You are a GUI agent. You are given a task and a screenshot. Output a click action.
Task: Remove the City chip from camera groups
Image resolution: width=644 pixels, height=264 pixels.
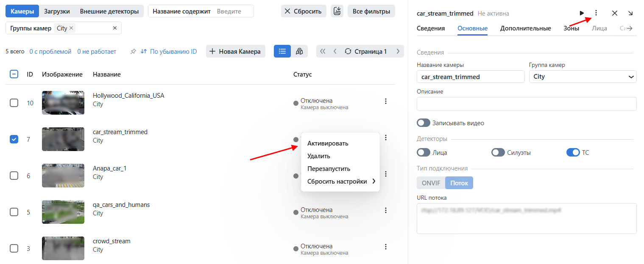coord(71,28)
